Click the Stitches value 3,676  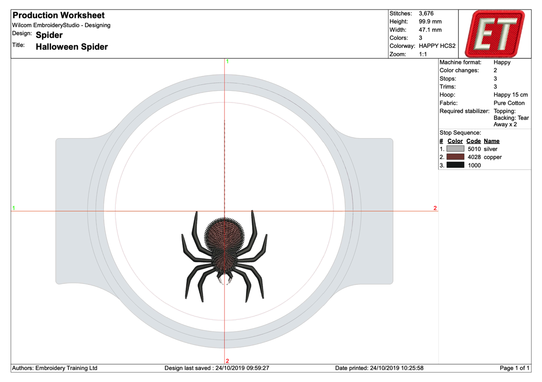pyautogui.click(x=426, y=13)
